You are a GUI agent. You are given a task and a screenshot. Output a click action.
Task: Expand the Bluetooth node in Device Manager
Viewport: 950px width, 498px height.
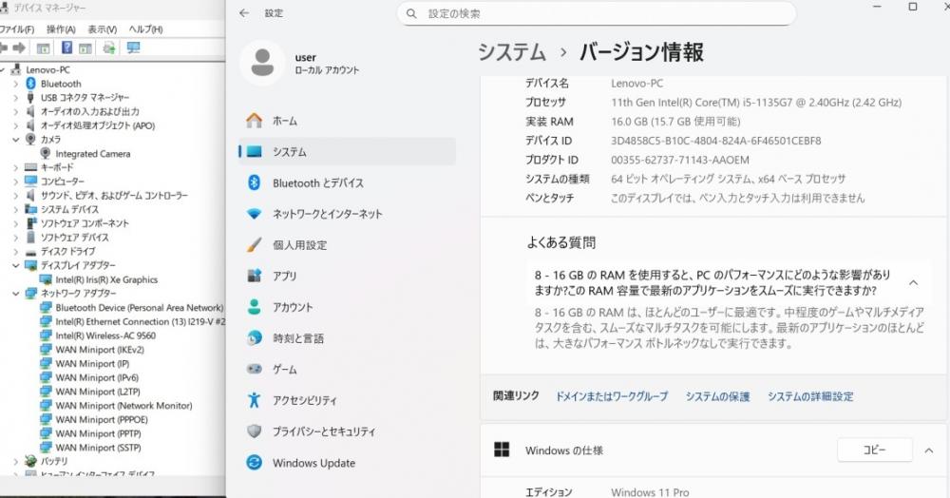(x=16, y=84)
